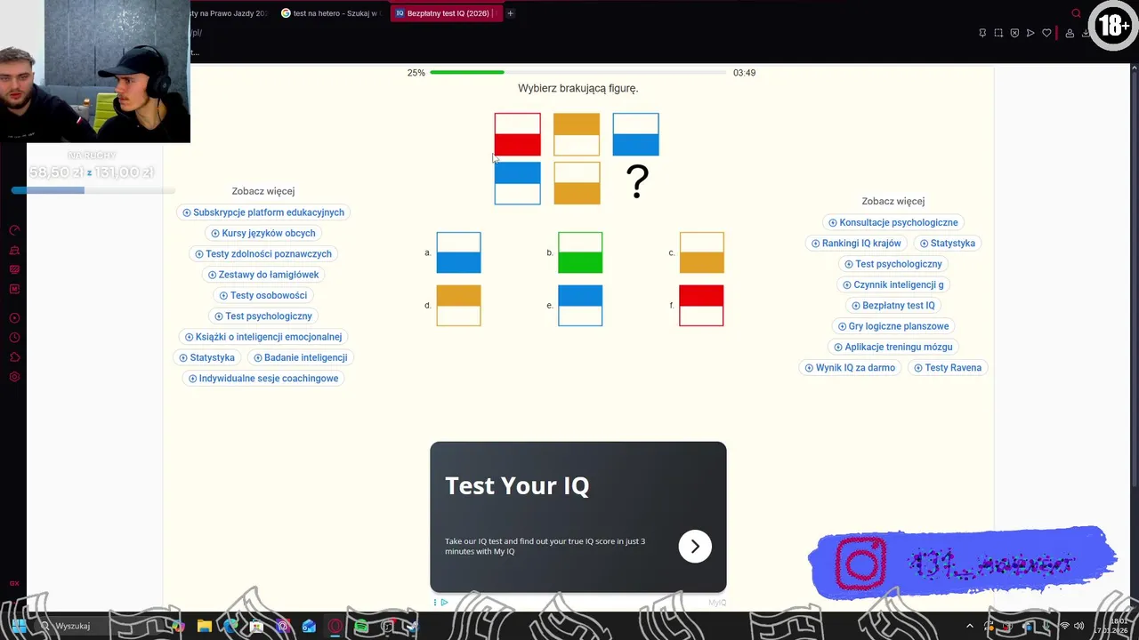
Task: Click the 'Test Your IQ' ad heading
Action: click(517, 485)
